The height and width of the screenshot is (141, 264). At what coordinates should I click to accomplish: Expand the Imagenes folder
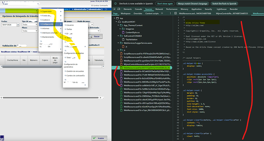[x=120, y=29]
